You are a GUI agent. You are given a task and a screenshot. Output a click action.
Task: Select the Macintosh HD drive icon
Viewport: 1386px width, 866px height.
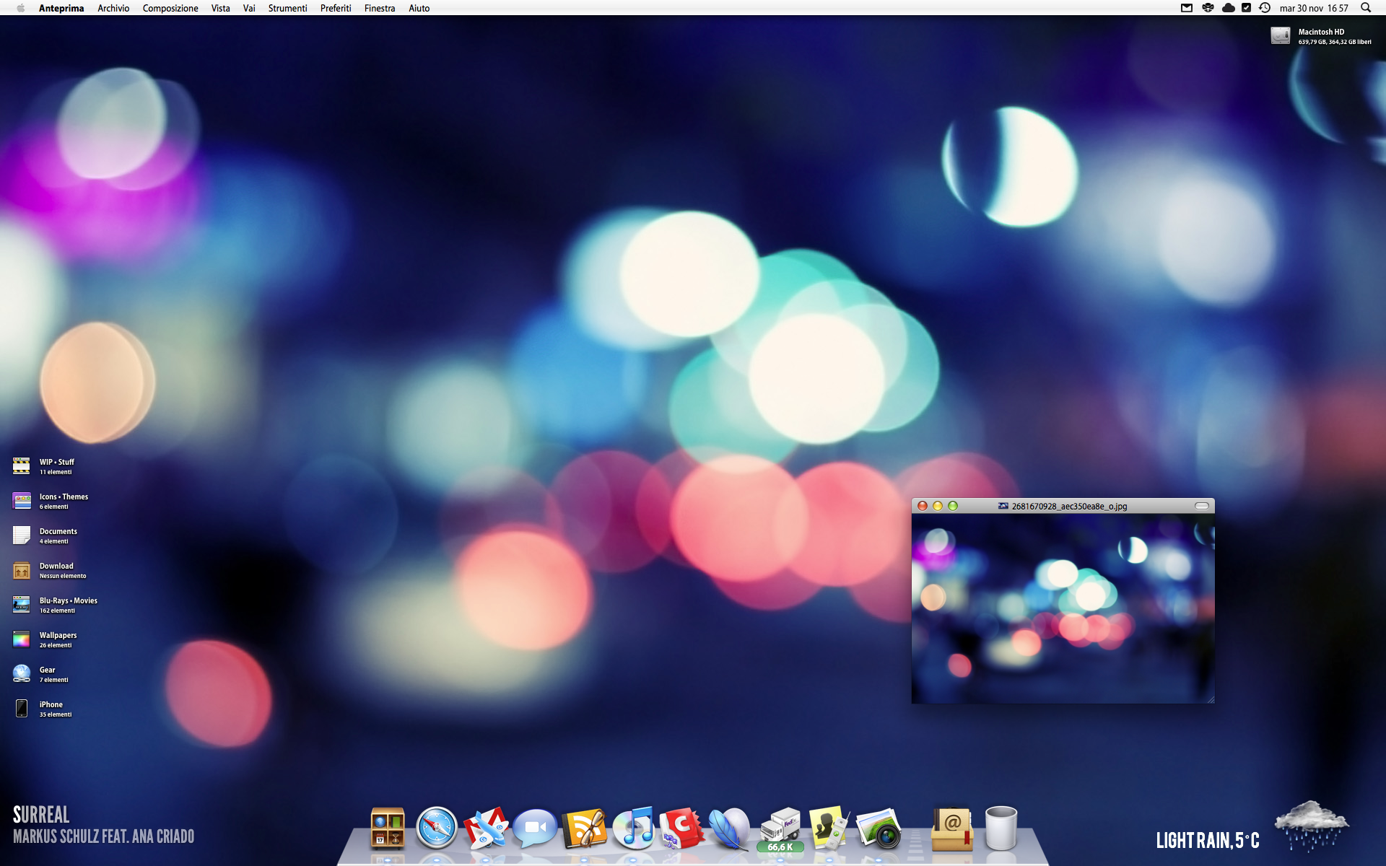tap(1281, 35)
